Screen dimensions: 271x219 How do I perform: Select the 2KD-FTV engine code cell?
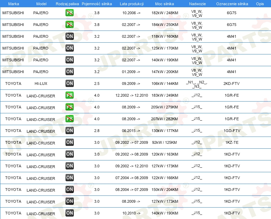coord(231,84)
